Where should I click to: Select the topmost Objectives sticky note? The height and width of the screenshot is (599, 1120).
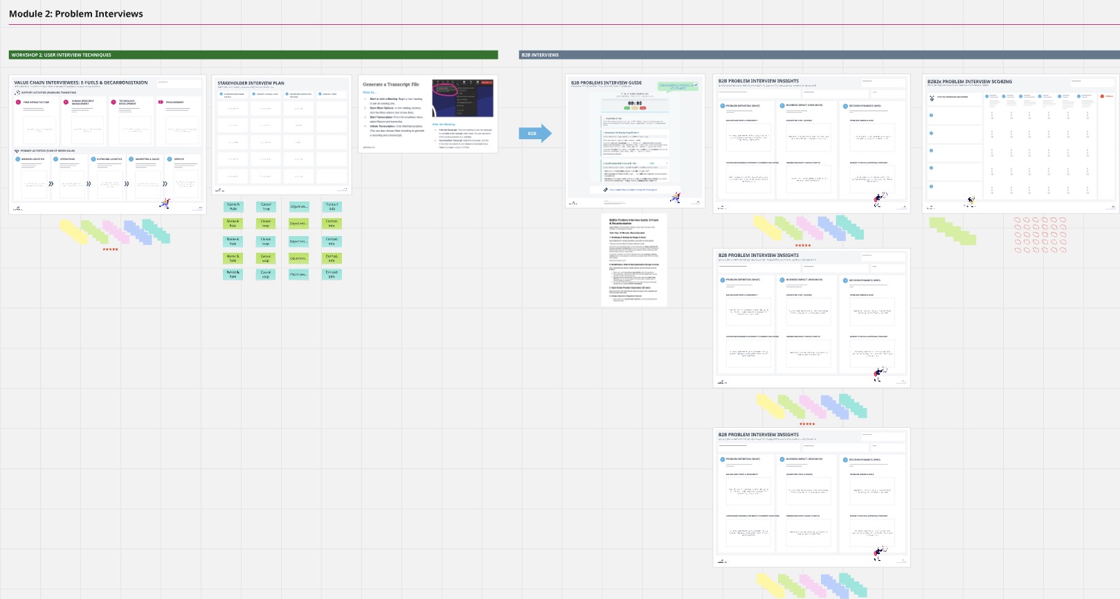click(x=299, y=206)
